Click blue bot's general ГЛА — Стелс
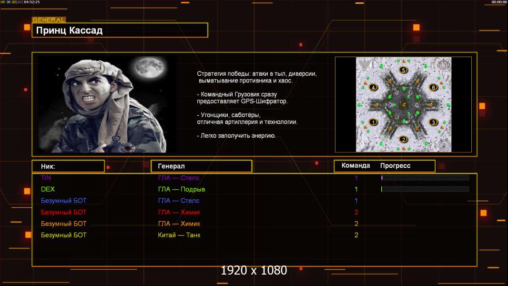508x286 pixels. 179,201
